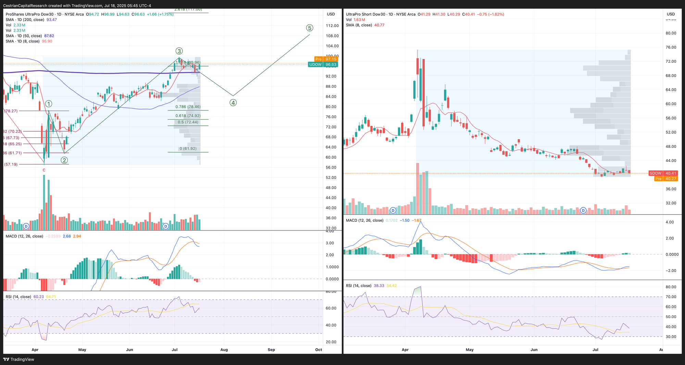Viewport: 685px width, 365px height.
Task: Open the dividend marker near July on the SDOW chart
Action: 584,210
